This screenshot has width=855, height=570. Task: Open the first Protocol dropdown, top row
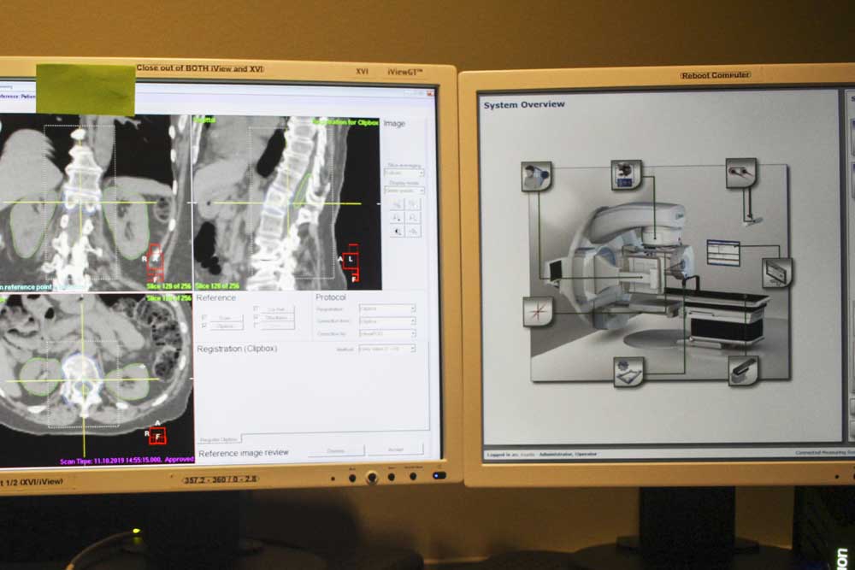tap(387, 309)
